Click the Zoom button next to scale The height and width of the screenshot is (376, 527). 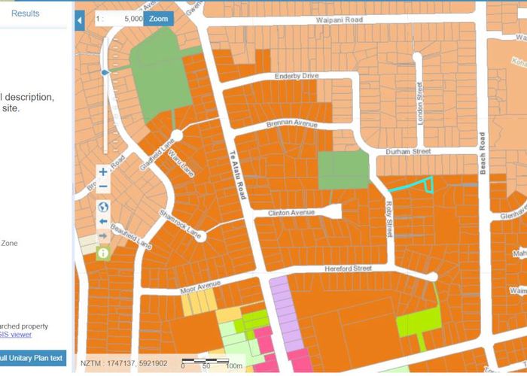(159, 19)
